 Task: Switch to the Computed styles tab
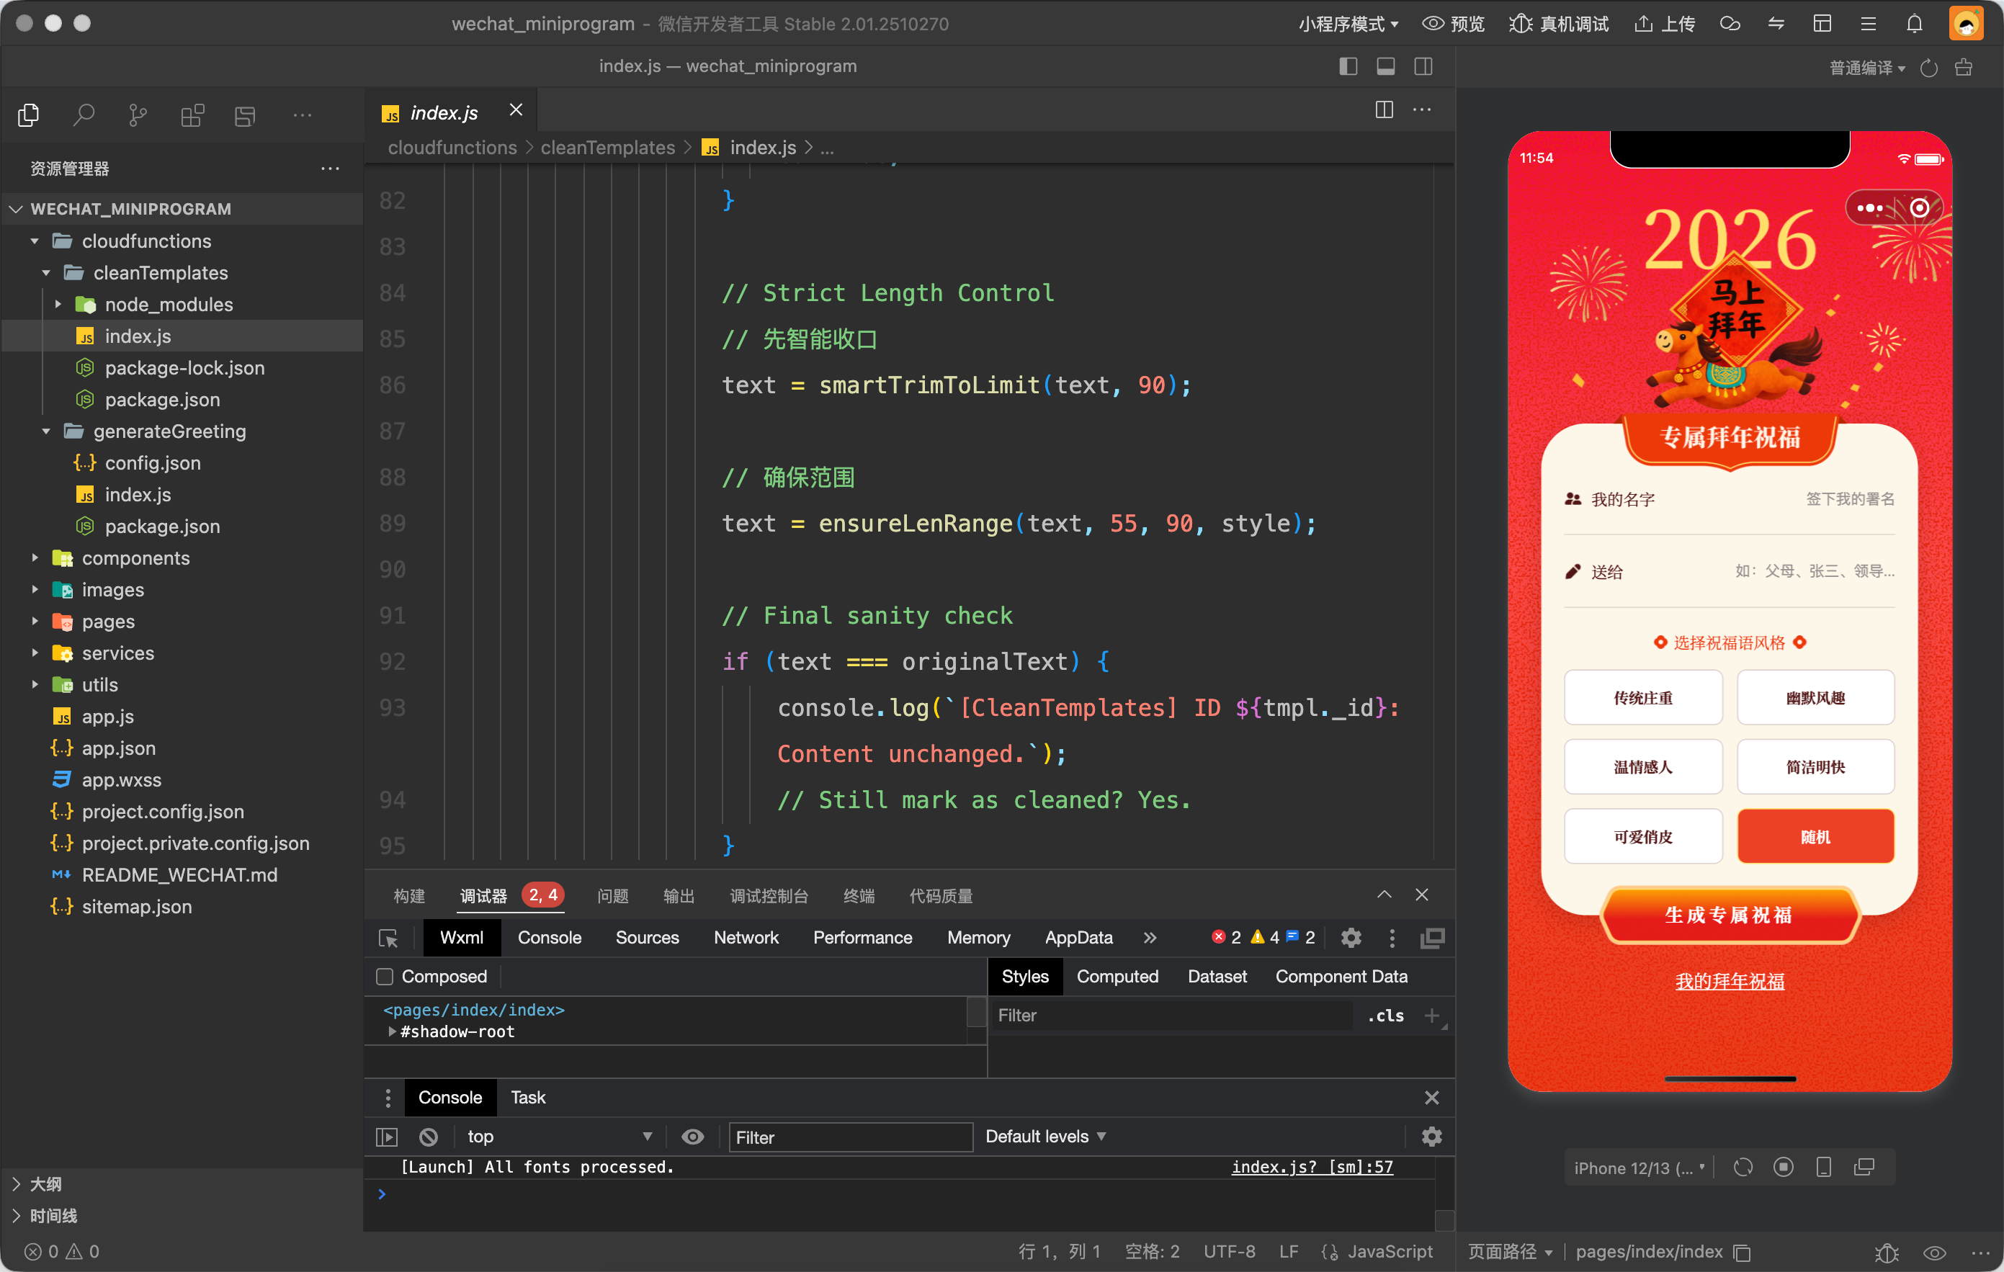[x=1117, y=977]
